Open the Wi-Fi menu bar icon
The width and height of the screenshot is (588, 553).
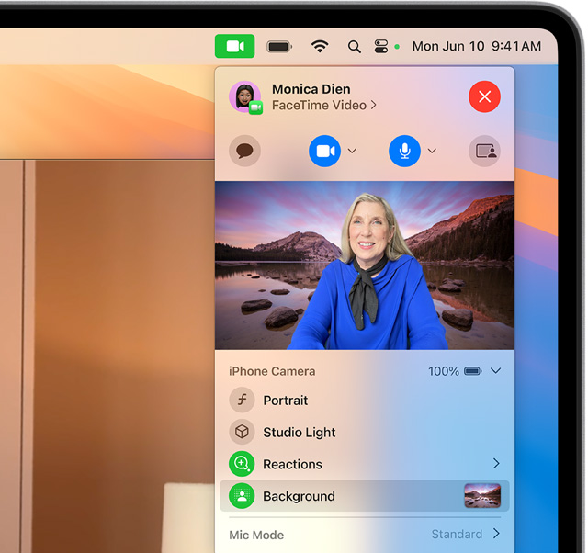click(320, 47)
